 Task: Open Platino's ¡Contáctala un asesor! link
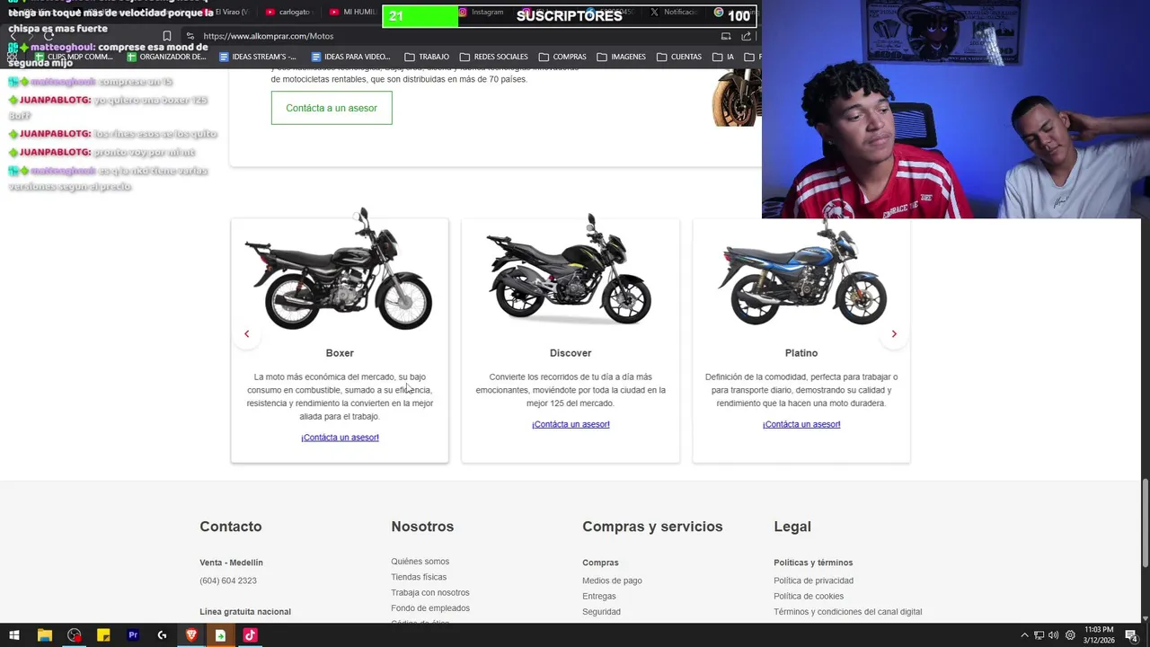pos(801,424)
